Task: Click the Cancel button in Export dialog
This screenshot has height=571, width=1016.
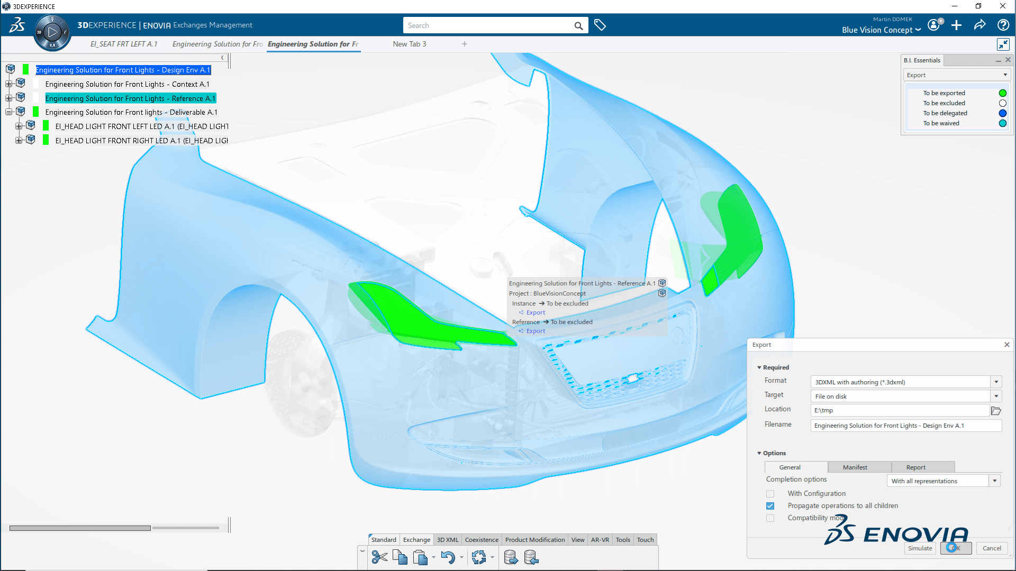Action: [992, 548]
